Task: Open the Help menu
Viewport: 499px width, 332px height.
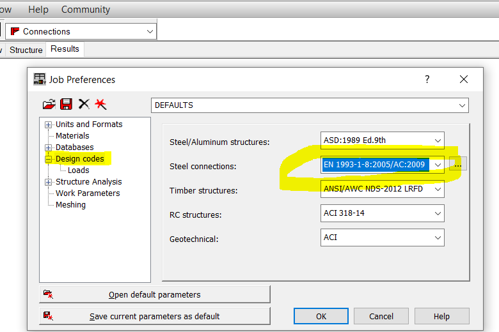Action: (38, 10)
